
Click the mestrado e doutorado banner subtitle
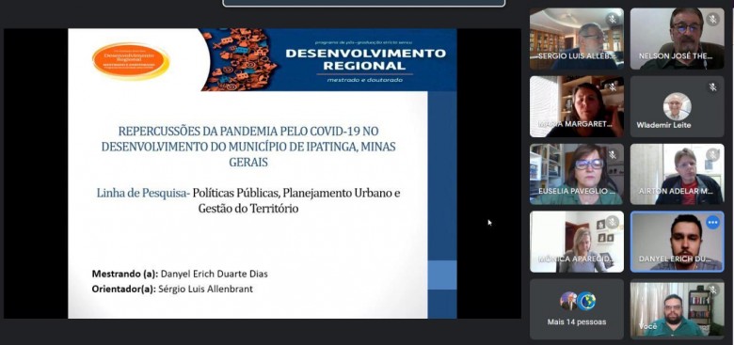[365, 80]
